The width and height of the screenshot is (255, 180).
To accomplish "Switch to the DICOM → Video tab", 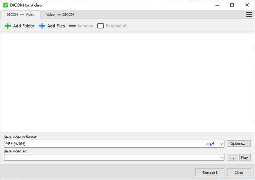I will 20,14.
